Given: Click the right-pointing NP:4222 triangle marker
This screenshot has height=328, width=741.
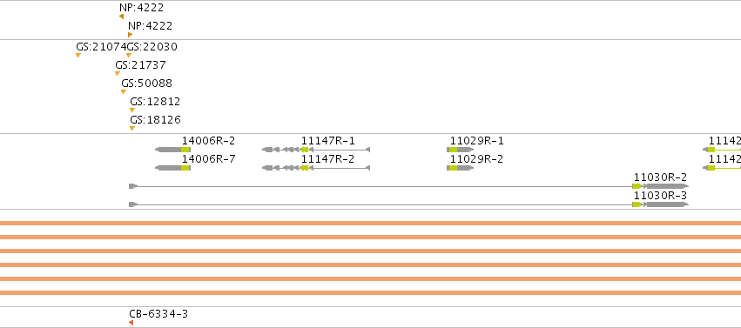Looking at the screenshot, I should (x=130, y=35).
